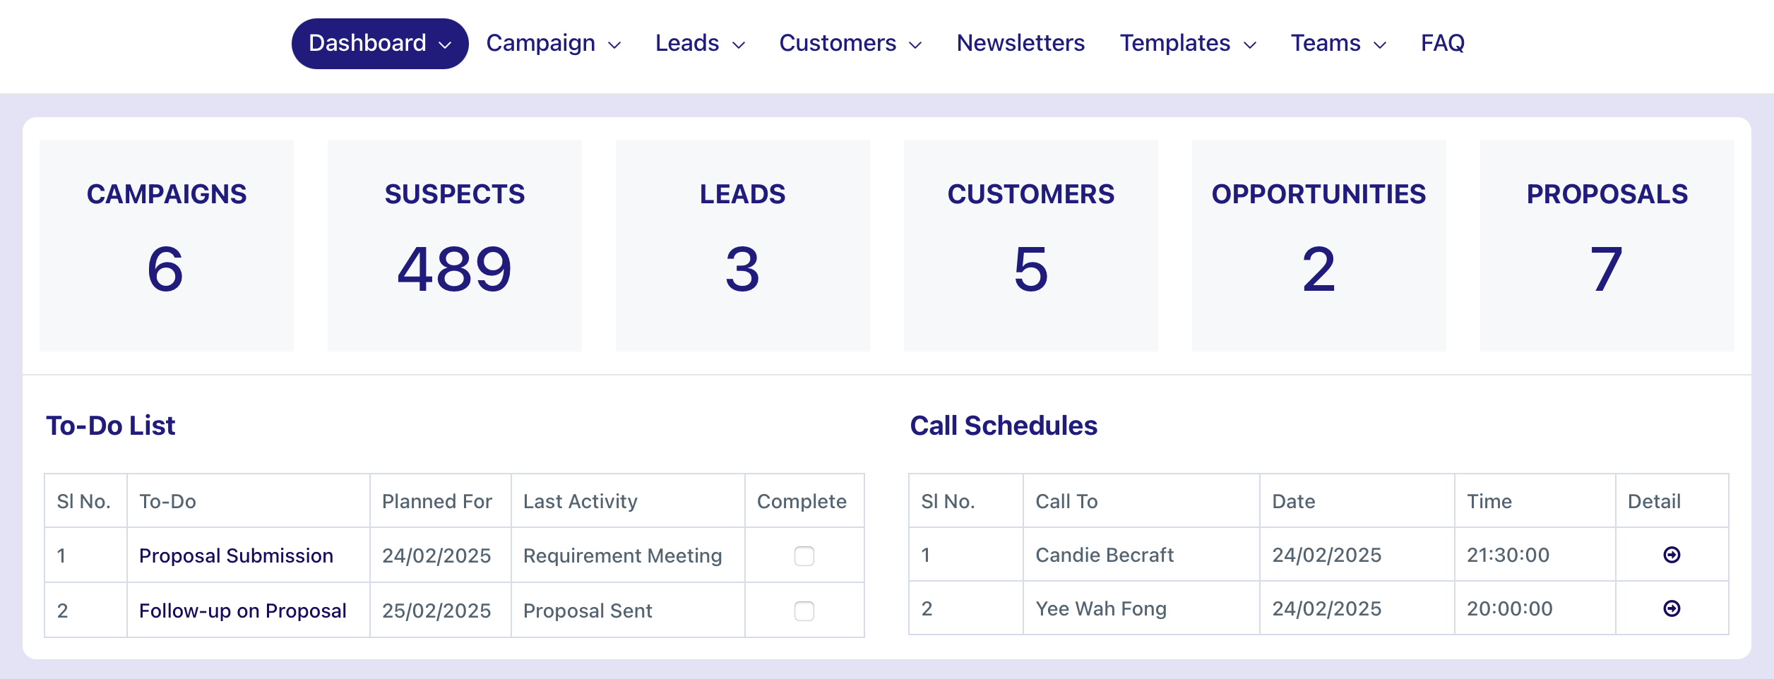Check Complete box for Proposal Submission

click(x=804, y=556)
